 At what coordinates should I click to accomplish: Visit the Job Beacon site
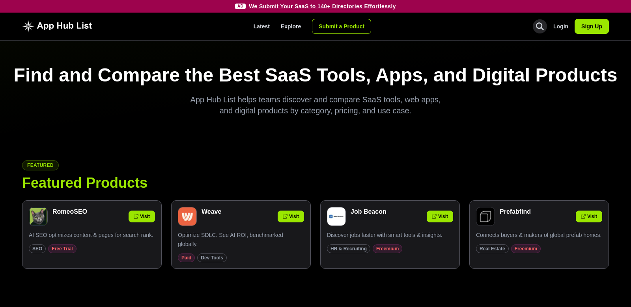440,216
